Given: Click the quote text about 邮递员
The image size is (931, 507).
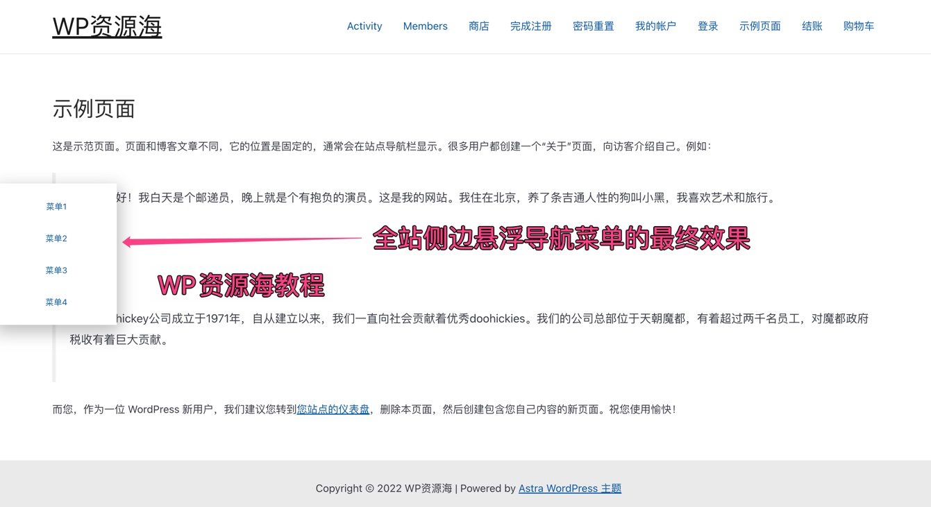Looking at the screenshot, I should tap(444, 198).
